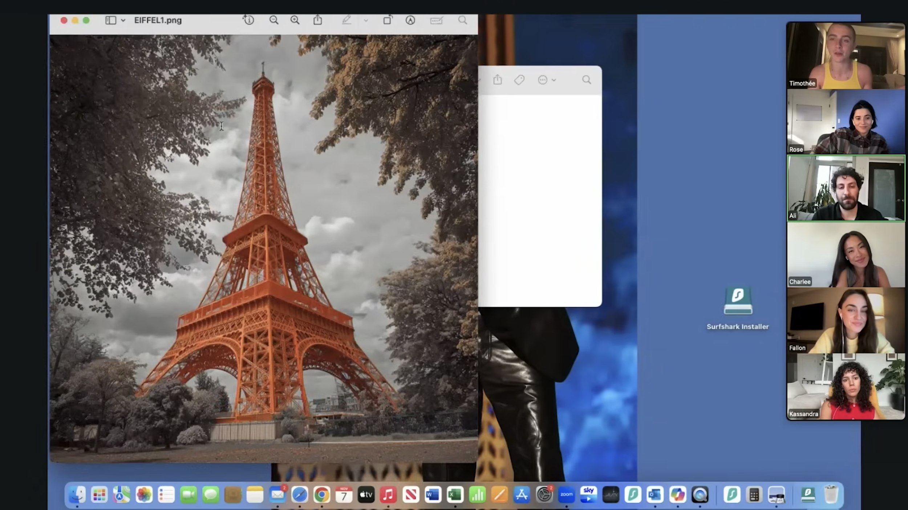Select the Highlight pen tool

pos(346,20)
